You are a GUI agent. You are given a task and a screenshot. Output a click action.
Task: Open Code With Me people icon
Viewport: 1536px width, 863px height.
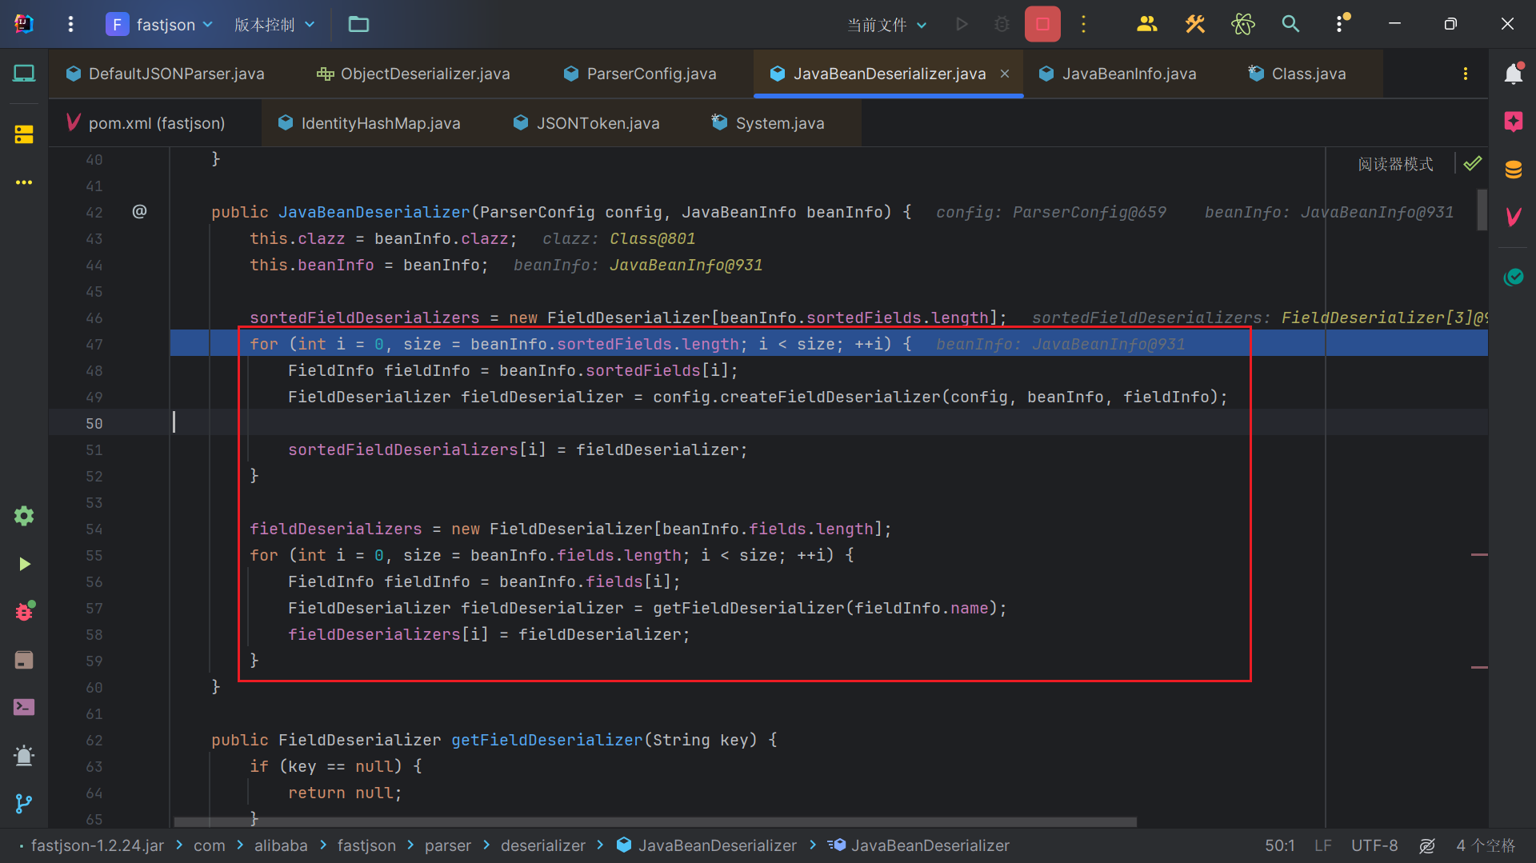1146,24
